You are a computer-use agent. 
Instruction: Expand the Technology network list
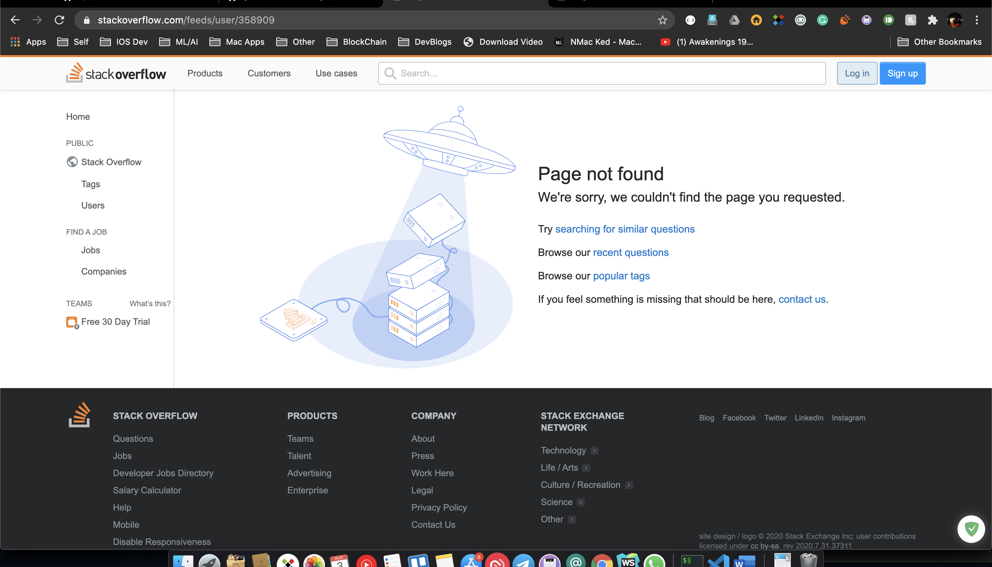click(594, 451)
